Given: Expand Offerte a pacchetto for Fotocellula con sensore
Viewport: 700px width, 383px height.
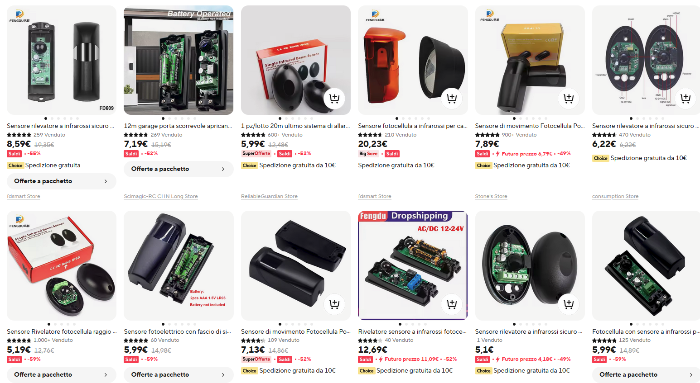Looking at the screenshot, I should click(x=646, y=374).
